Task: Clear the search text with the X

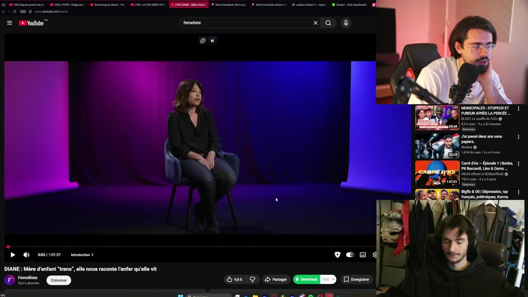Action: [x=316, y=23]
